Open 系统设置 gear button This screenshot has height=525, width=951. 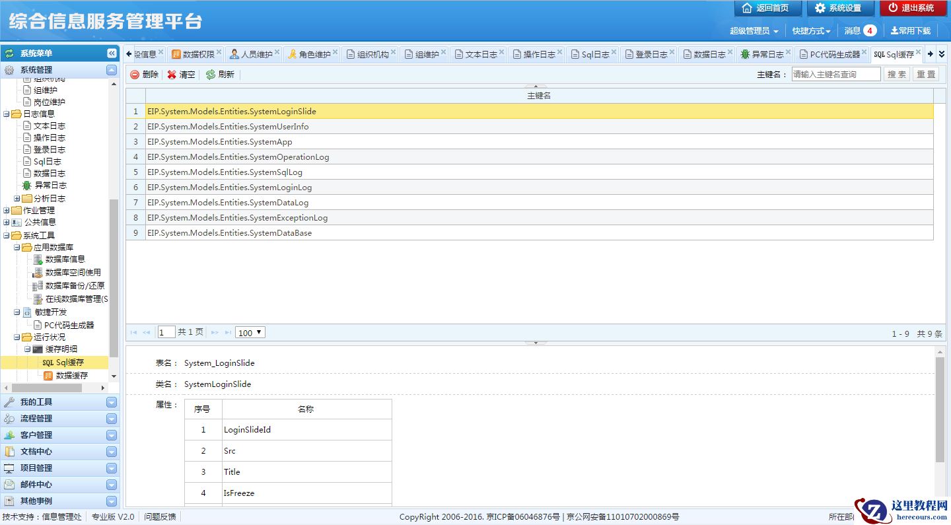(840, 8)
